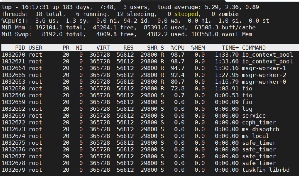Screen dimensions: 299x176
Task: Click the %MEM column header
Action: click(198, 48)
